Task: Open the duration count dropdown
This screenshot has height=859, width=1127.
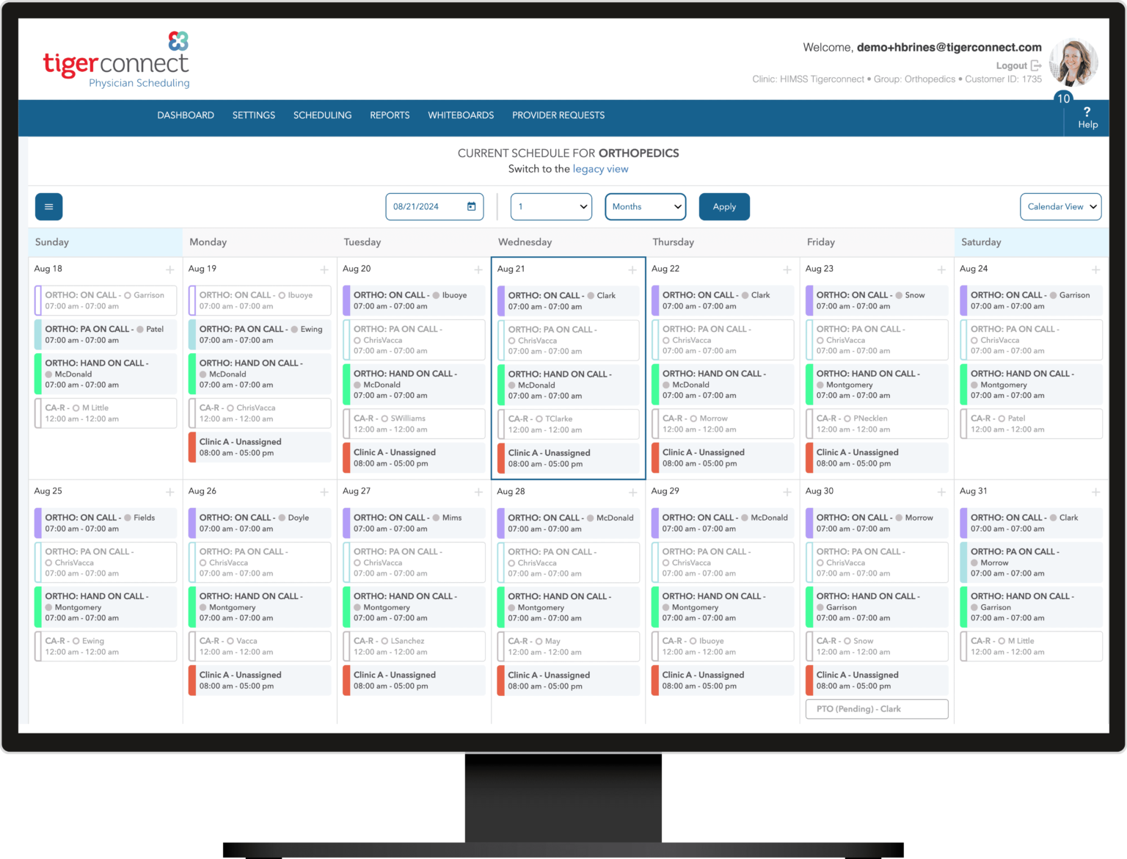Action: coord(550,206)
